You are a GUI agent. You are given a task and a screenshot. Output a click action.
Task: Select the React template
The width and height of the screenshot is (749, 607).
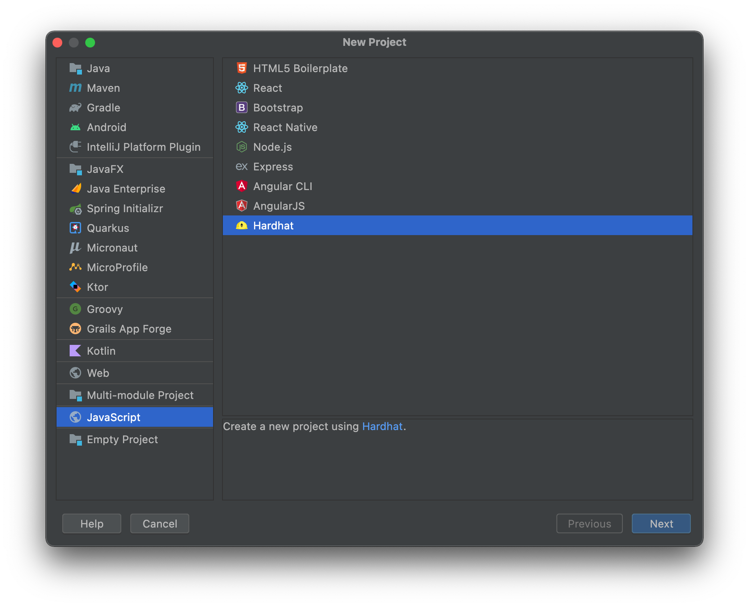[458, 88]
